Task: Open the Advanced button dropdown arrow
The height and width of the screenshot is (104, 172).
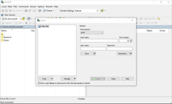Action: coord(131,54)
